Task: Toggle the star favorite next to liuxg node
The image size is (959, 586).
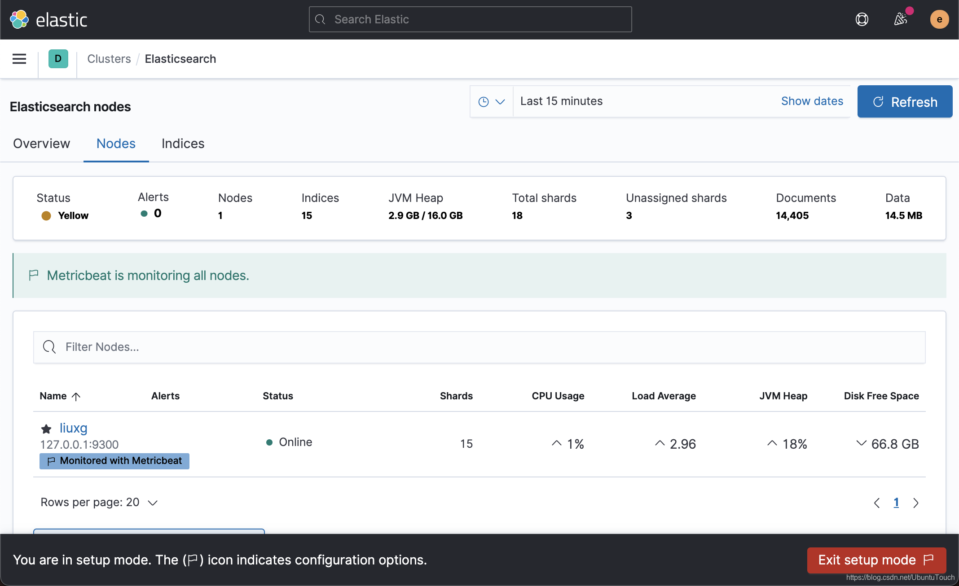Action: [x=47, y=429]
